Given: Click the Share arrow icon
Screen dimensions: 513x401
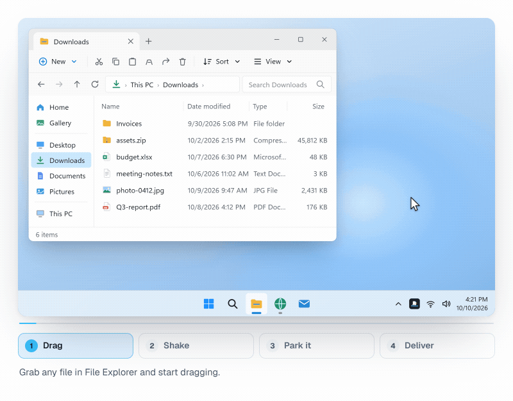Looking at the screenshot, I should click(166, 62).
